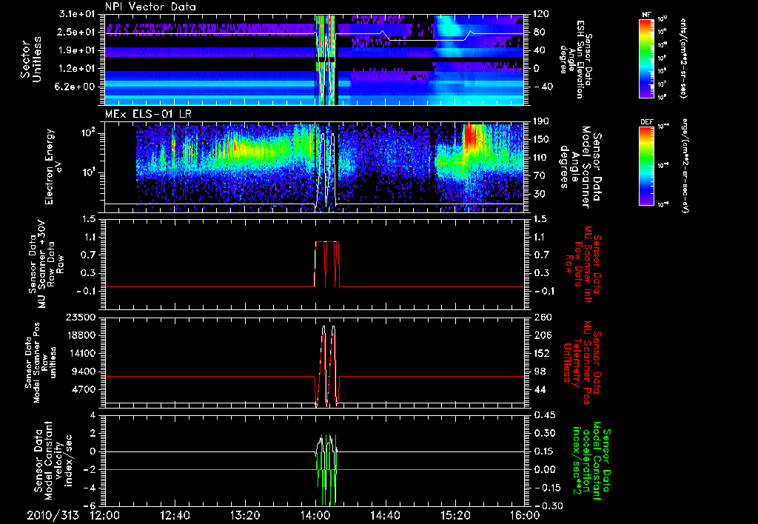
Task: Select the "1.9e+01" sector axis value
Action: point(76,50)
